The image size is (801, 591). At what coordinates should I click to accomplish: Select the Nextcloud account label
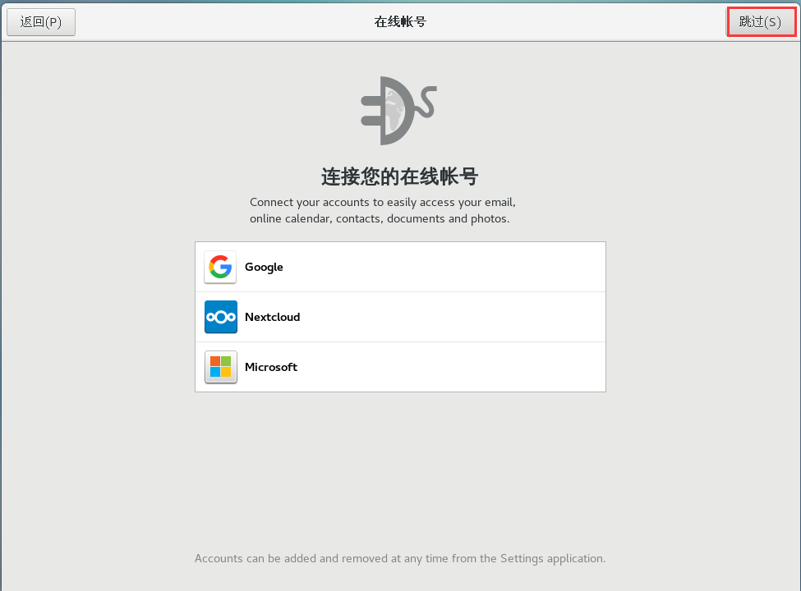272,317
